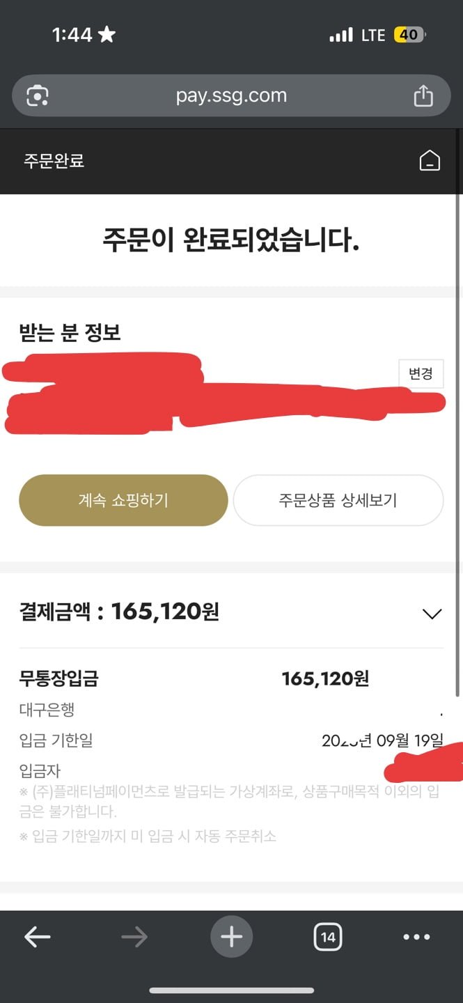Image resolution: width=463 pixels, height=1003 pixels.
Task: Tap the 무통장입금 payment method row
Action: pyautogui.click(x=231, y=678)
